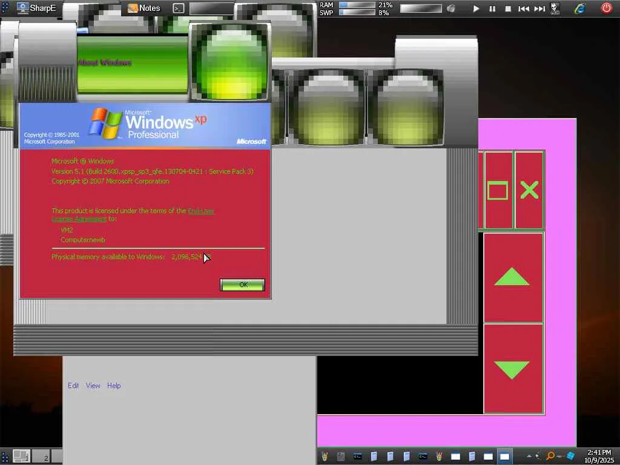Click the SWP usage meter bar

point(357,12)
